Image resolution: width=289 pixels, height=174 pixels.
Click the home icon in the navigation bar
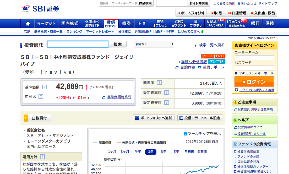[28, 23]
